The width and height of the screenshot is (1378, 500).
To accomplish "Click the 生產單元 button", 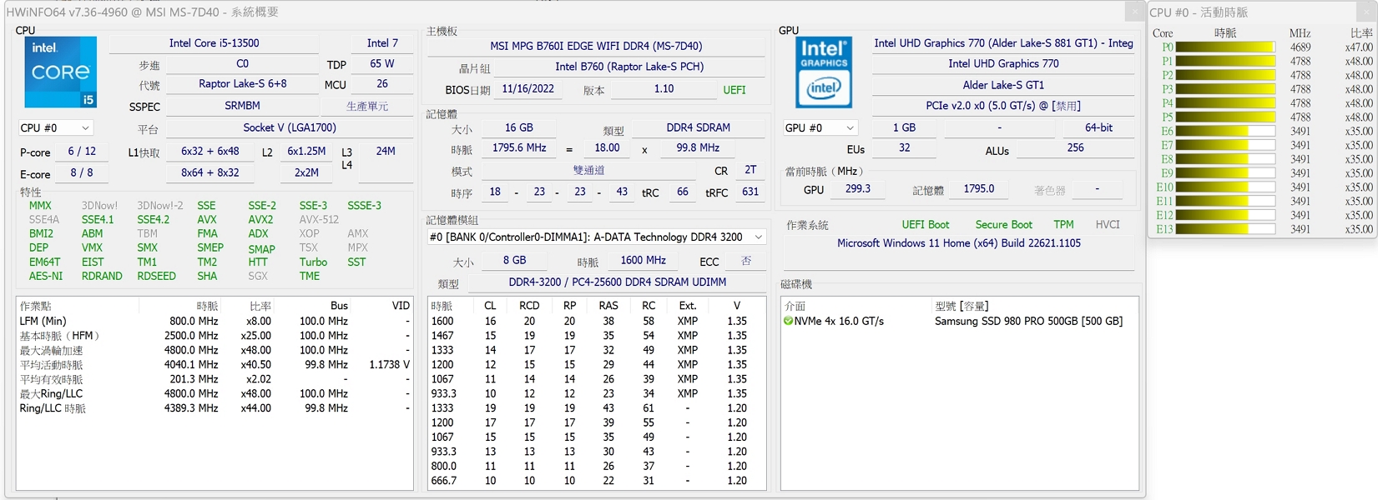I will tap(367, 106).
